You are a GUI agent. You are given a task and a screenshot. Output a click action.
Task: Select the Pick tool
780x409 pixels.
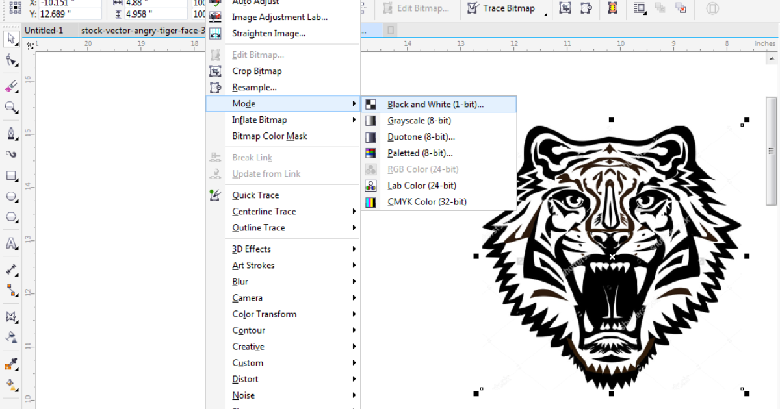[x=10, y=40]
